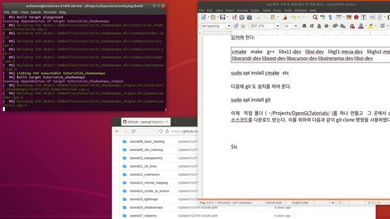The height and width of the screenshot is (219, 390).
Task: Select the Clone Formatting paintbrush icon
Action: click(x=285, y=17)
